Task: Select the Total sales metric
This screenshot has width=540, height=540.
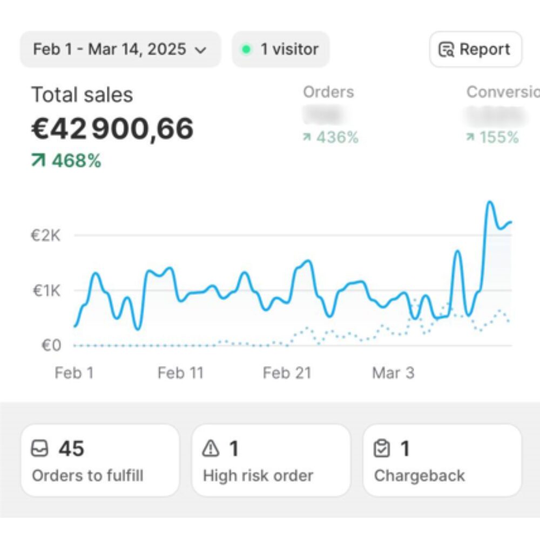Action: [82, 95]
